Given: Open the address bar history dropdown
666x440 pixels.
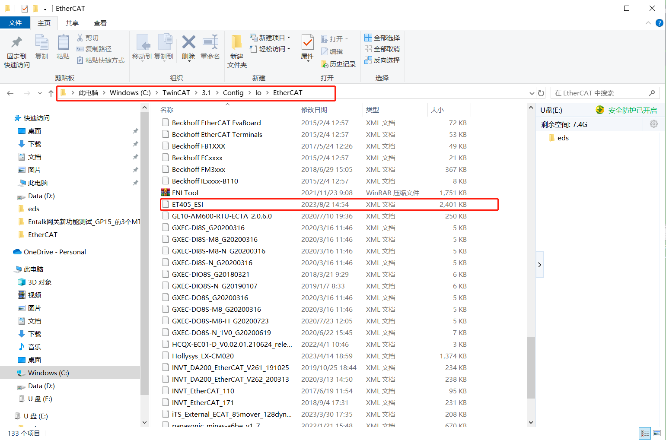Looking at the screenshot, I should tap(532, 93).
